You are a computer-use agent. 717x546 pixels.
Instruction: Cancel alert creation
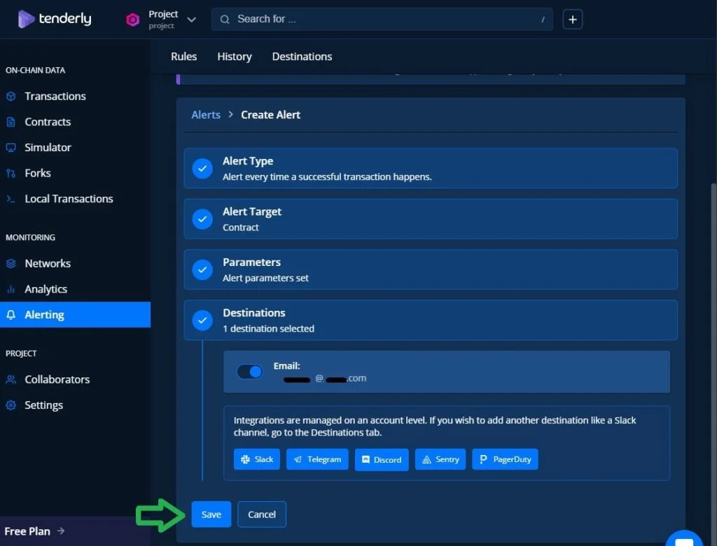(x=262, y=514)
